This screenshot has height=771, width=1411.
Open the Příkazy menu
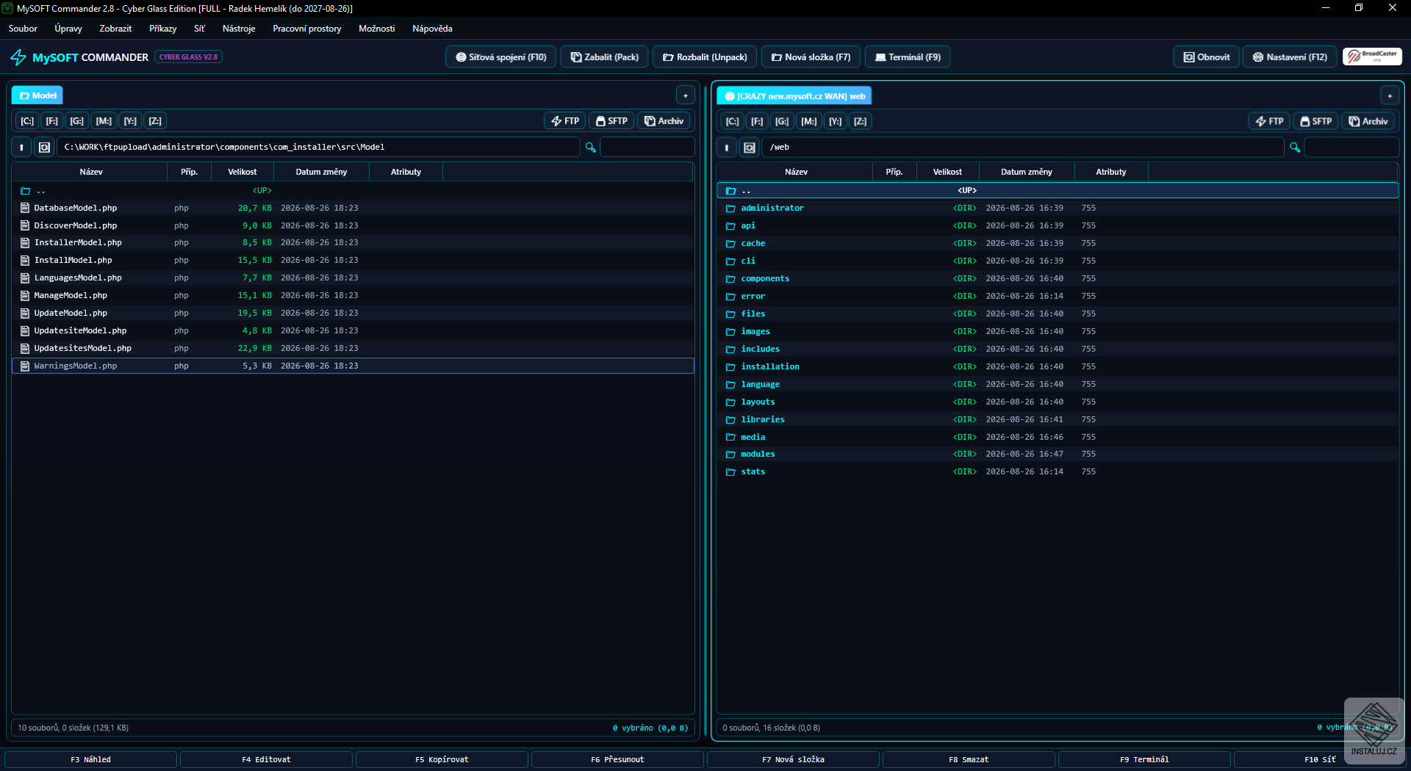click(x=162, y=29)
